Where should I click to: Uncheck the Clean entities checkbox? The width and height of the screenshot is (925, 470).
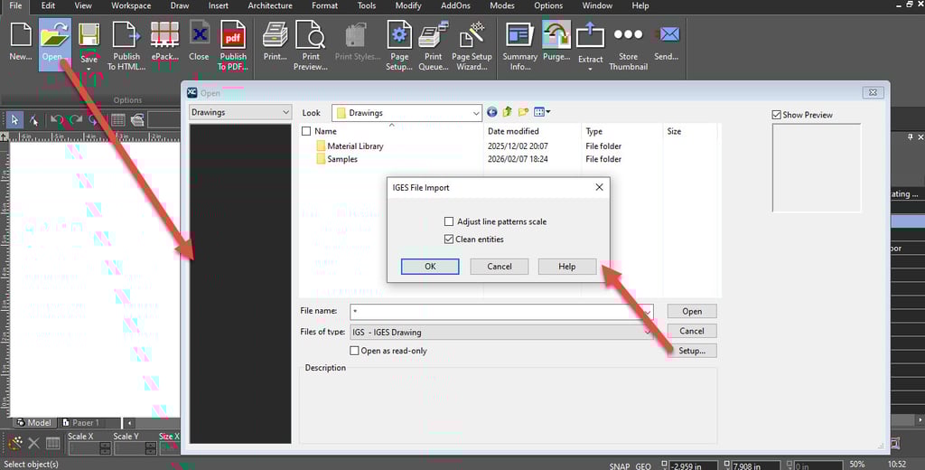tap(449, 240)
